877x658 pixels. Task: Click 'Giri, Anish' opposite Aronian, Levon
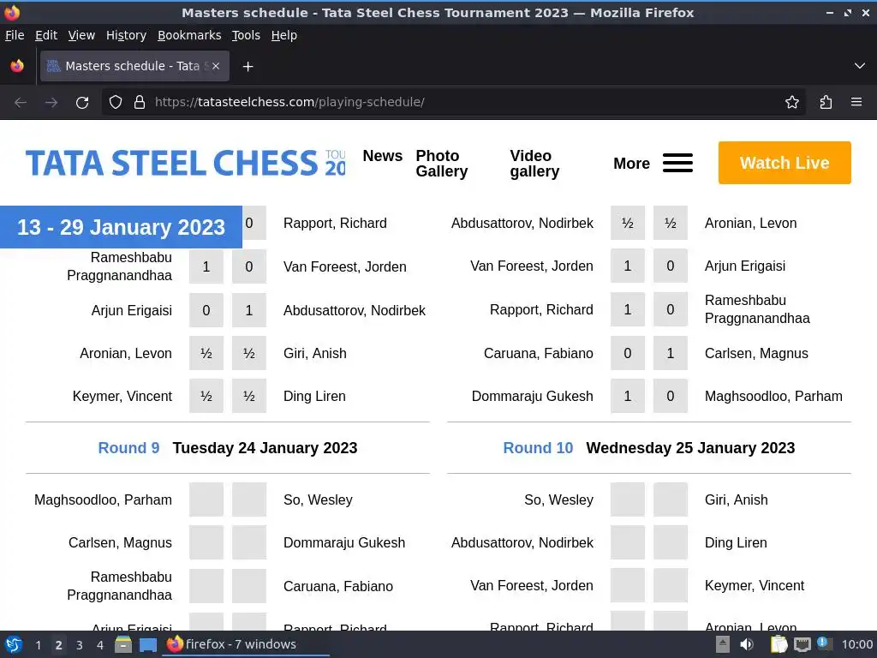[315, 354]
